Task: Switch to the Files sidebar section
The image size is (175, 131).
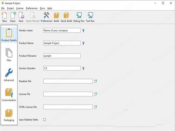Action: pyautogui.click(x=9, y=55)
